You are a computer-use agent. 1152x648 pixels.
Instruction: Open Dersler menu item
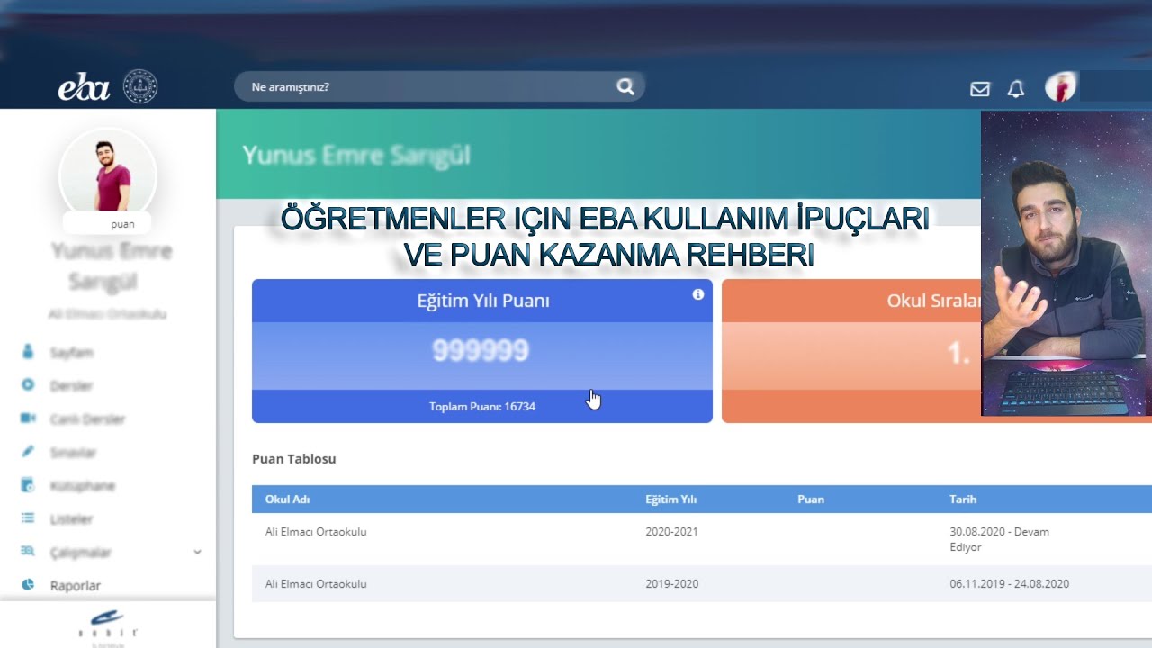pyautogui.click(x=72, y=386)
